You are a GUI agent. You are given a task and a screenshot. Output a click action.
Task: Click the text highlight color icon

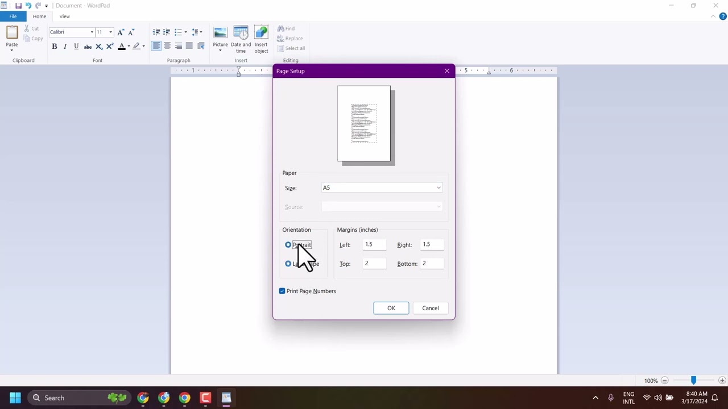136,46
